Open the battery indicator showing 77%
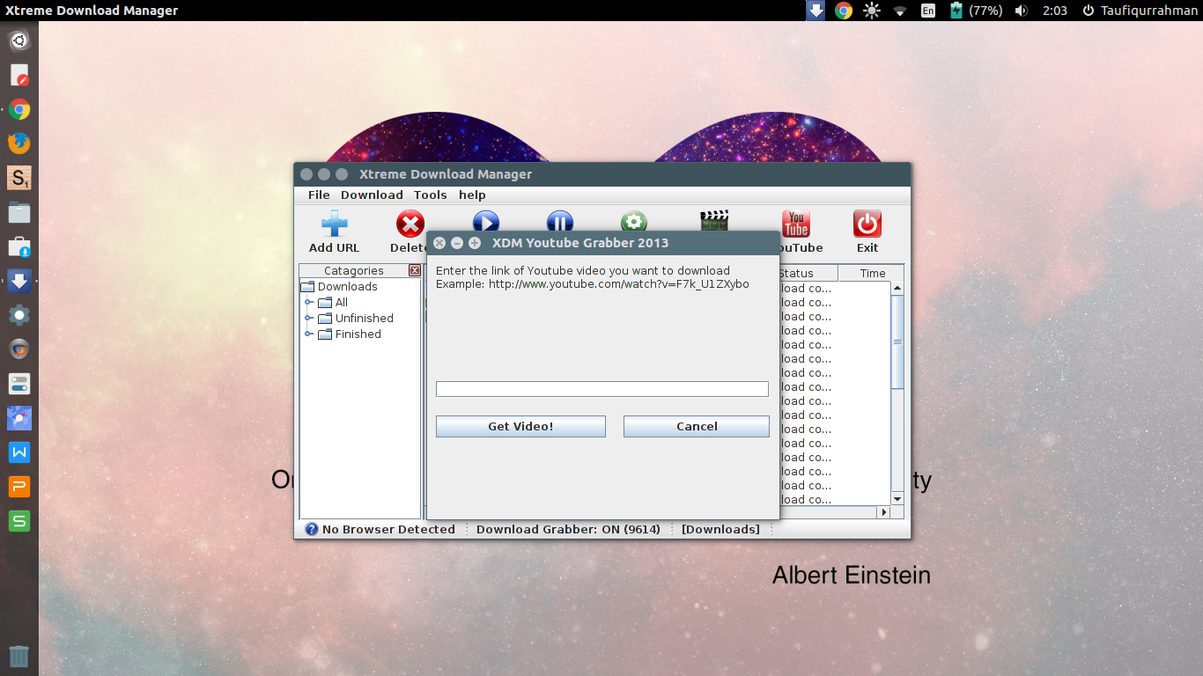This screenshot has height=676, width=1203. [x=976, y=11]
